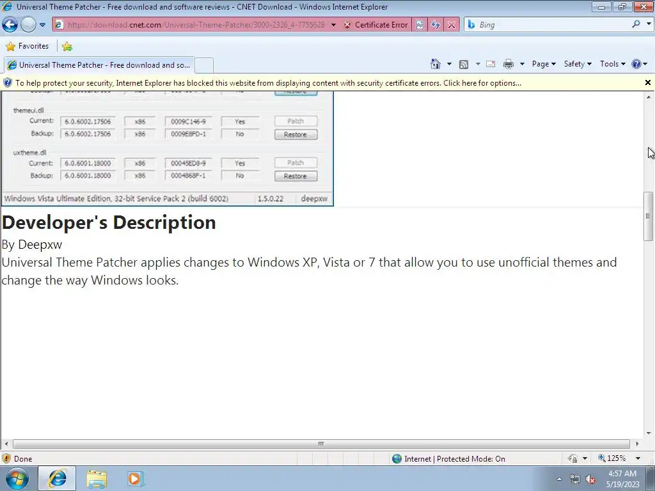Click the horizontal scrollbar right arrow

coord(637,444)
